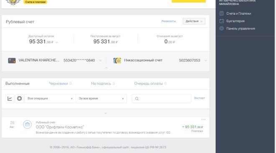Switch to the На подпись tab
This screenshot has height=153, width=276.
103,83
